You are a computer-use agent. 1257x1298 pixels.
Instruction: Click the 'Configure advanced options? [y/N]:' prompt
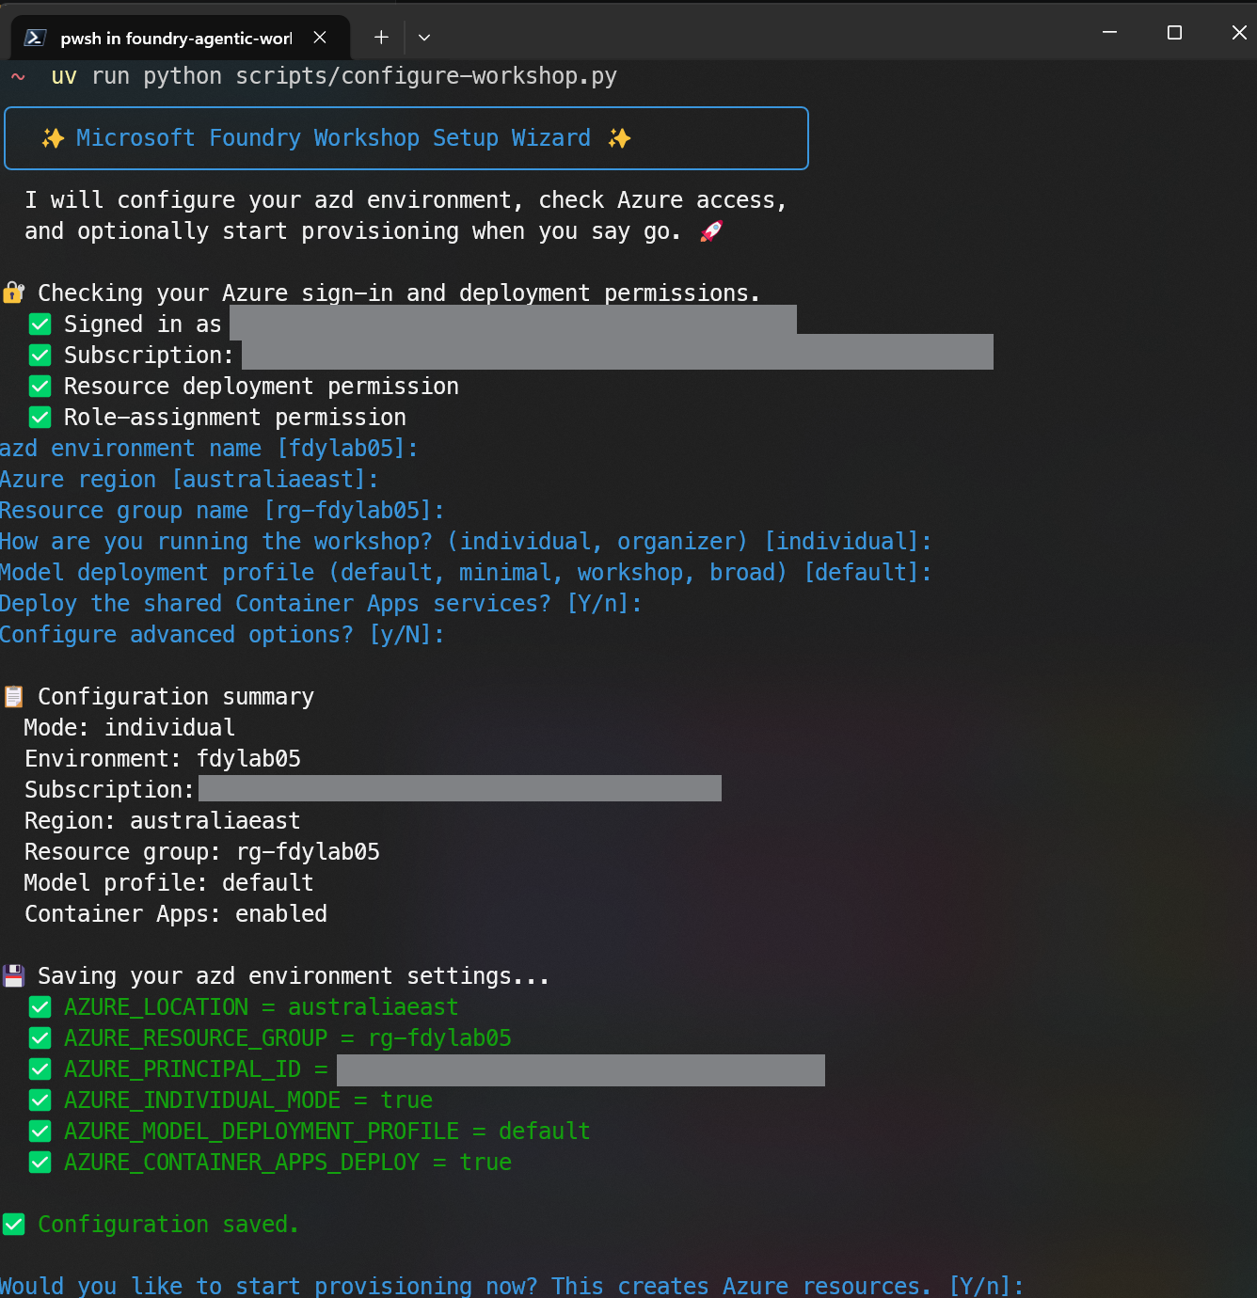(222, 635)
